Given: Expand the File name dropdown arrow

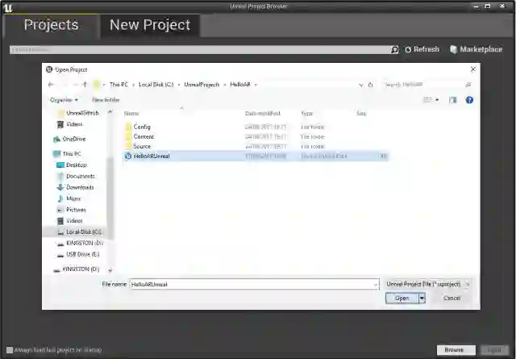Looking at the screenshot, I should [376, 285].
